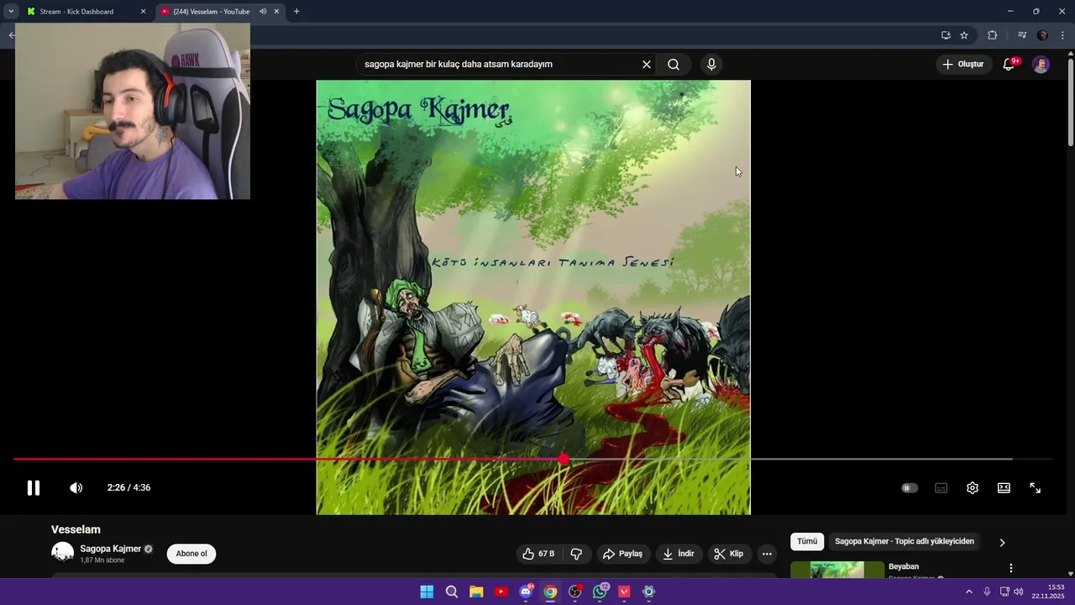Viewport: 1075px width, 605px height.
Task: Clear the YouTube search box with X
Action: (647, 65)
